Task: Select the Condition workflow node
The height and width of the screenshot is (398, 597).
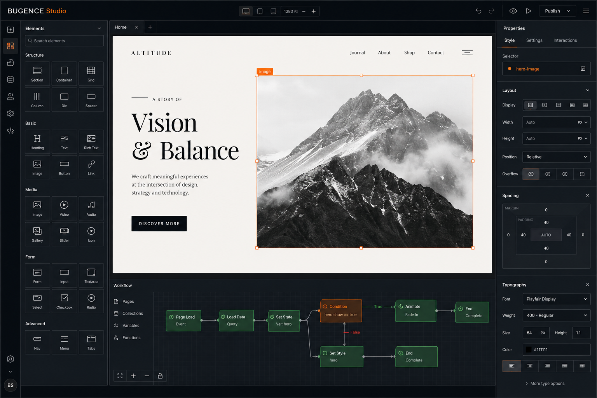Action: tap(341, 311)
